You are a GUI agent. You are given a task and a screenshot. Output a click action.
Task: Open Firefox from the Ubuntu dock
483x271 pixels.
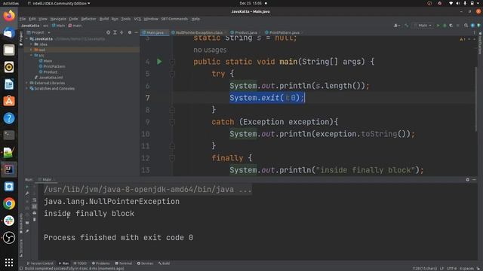point(9,15)
